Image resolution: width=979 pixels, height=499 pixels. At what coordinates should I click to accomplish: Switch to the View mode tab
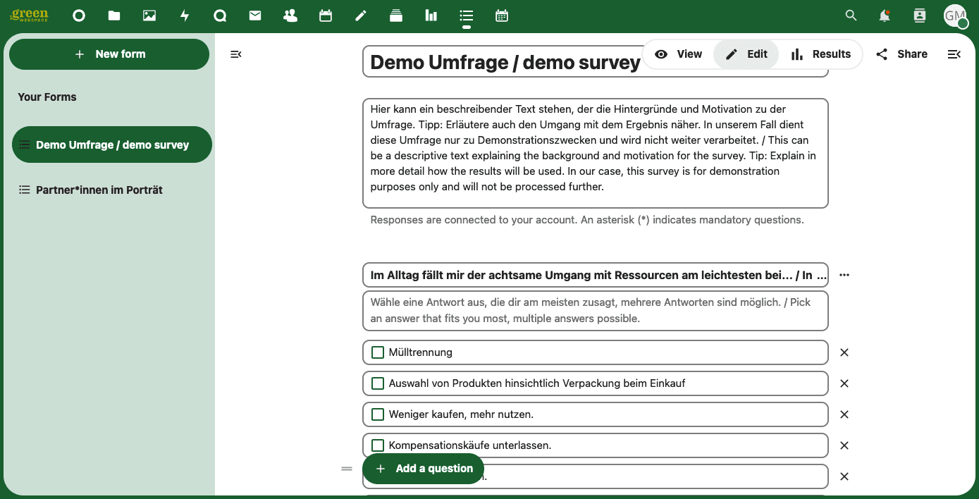click(x=678, y=54)
